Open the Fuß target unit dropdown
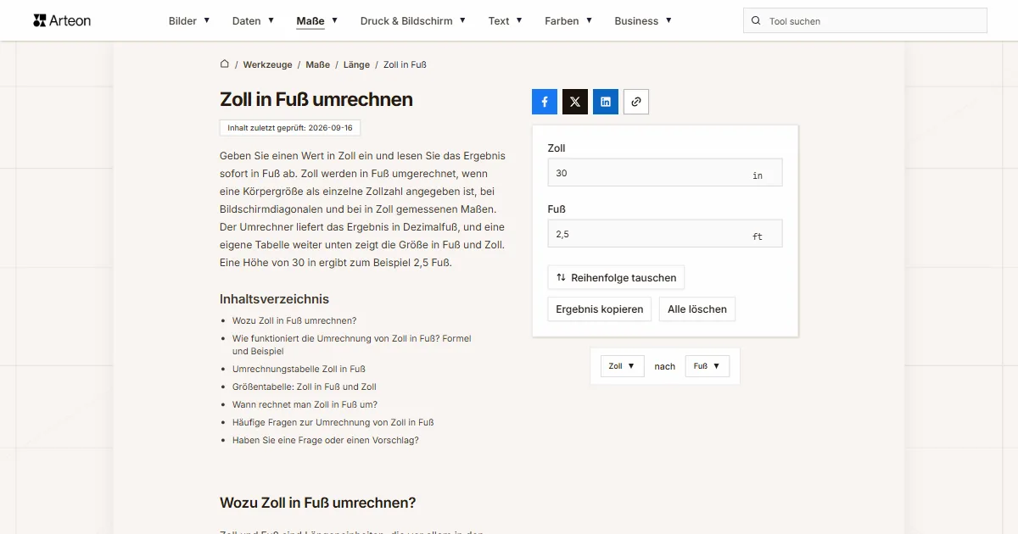The height and width of the screenshot is (534, 1018). (708, 366)
